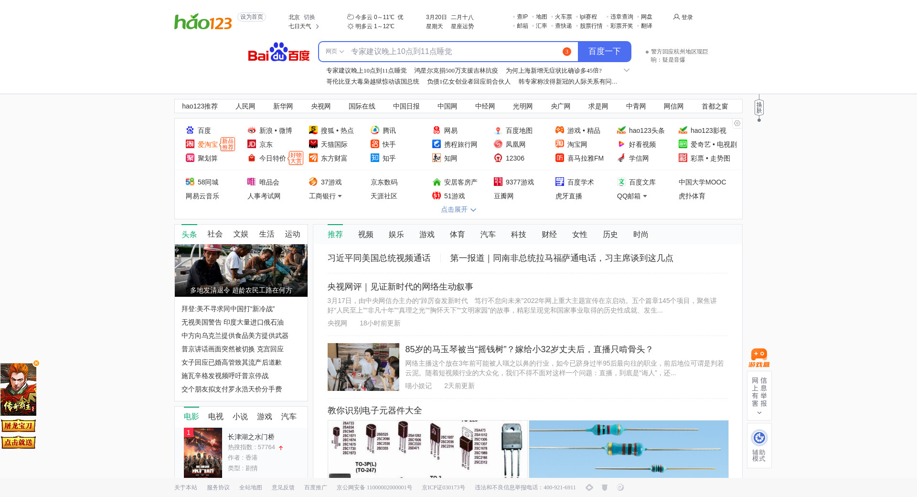Image resolution: width=917 pixels, height=497 pixels.
Task: Open the 央视网评 network story article
Action: (400, 287)
